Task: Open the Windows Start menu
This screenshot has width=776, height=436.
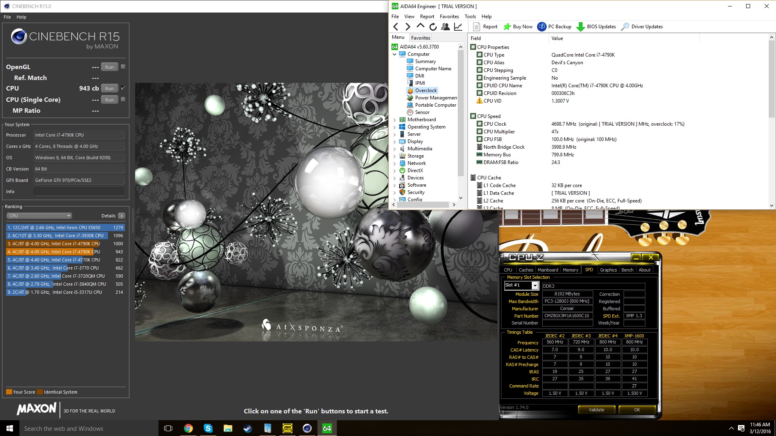Action: tap(10, 428)
